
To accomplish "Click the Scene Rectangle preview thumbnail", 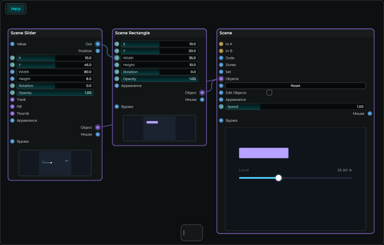I will coord(159,128).
